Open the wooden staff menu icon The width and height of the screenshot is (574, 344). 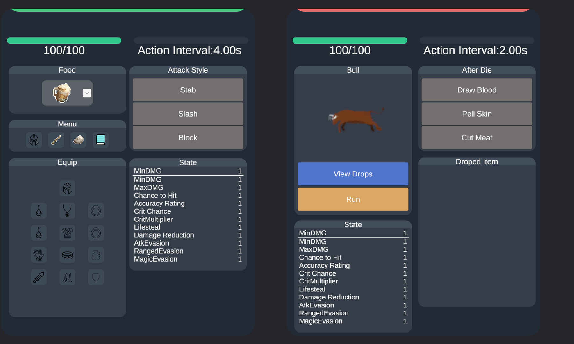click(x=56, y=140)
